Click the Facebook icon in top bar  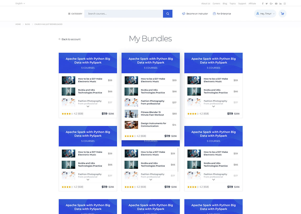coord(263,4)
